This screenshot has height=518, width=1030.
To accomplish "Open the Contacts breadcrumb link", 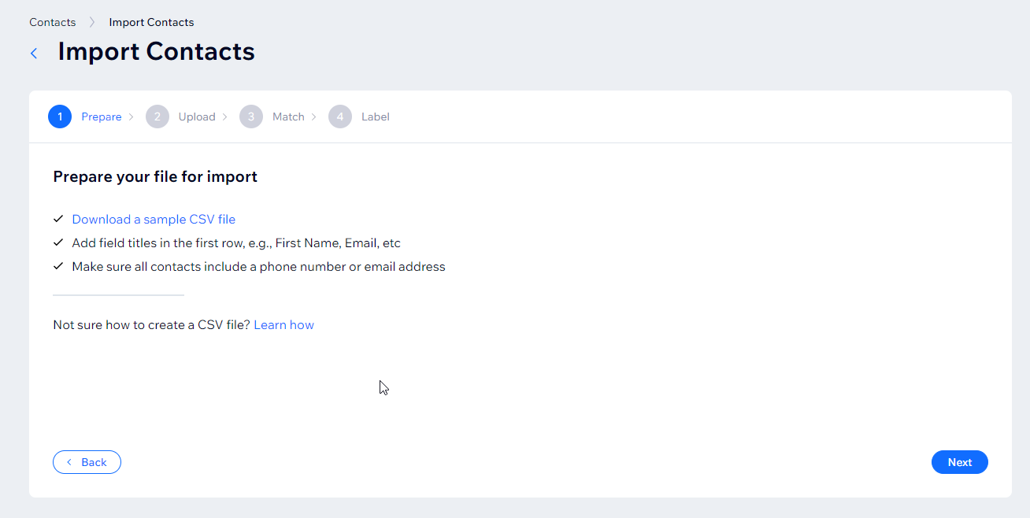I will coord(53,22).
